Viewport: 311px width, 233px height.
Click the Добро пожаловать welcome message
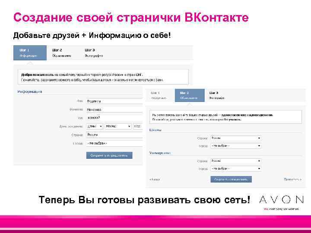tap(103, 77)
